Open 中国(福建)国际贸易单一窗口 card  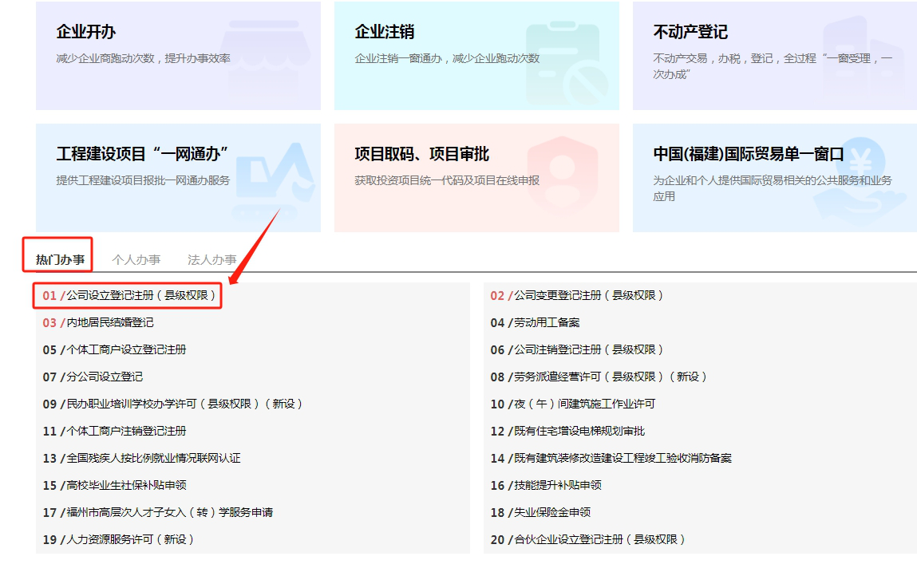(775, 178)
